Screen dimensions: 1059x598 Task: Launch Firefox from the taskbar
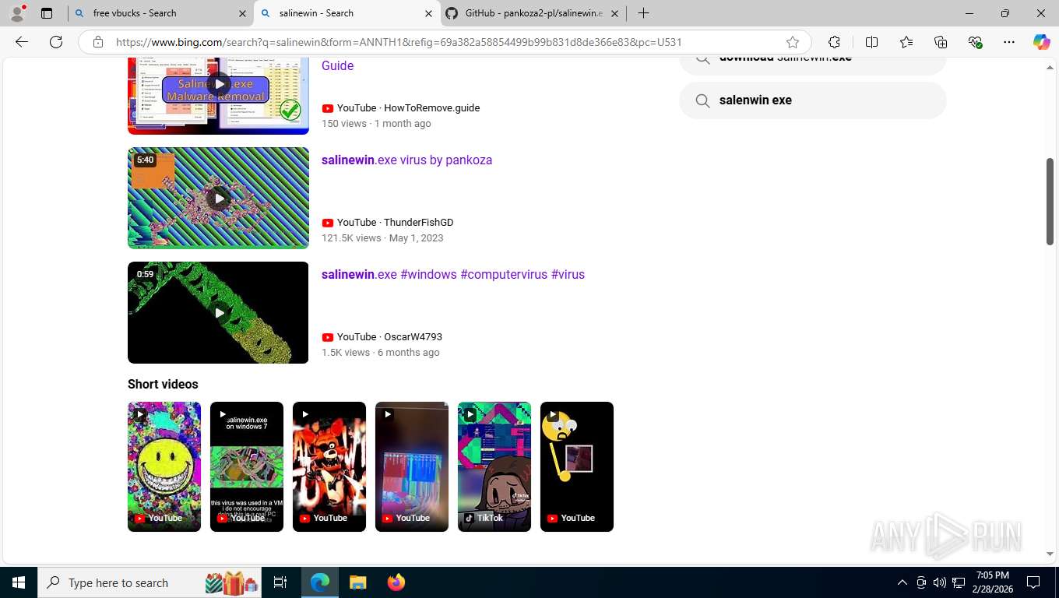pos(396,582)
